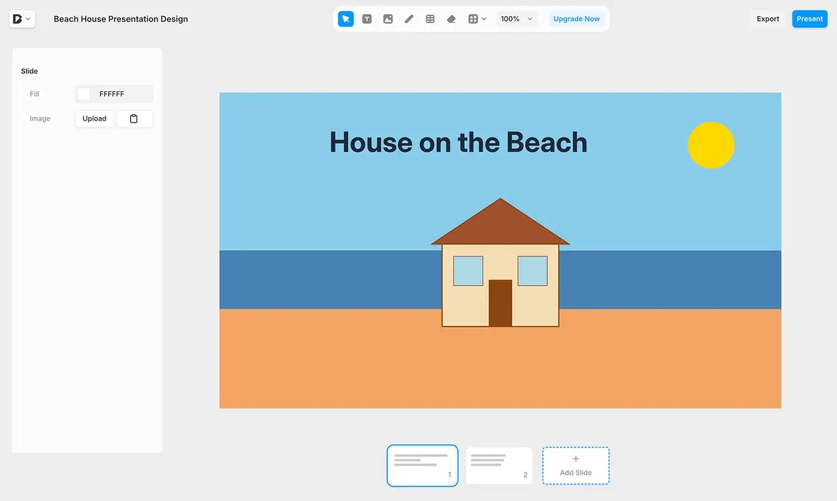Select the cursor selection tool
This screenshot has width=837, height=501.
[x=346, y=19]
